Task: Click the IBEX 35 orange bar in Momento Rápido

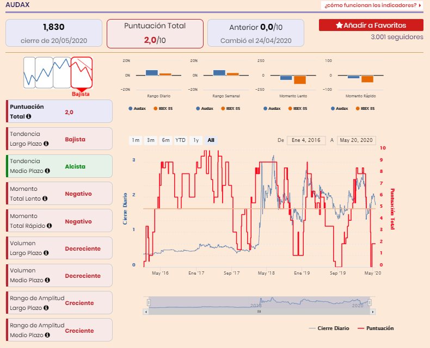Action: [367, 79]
